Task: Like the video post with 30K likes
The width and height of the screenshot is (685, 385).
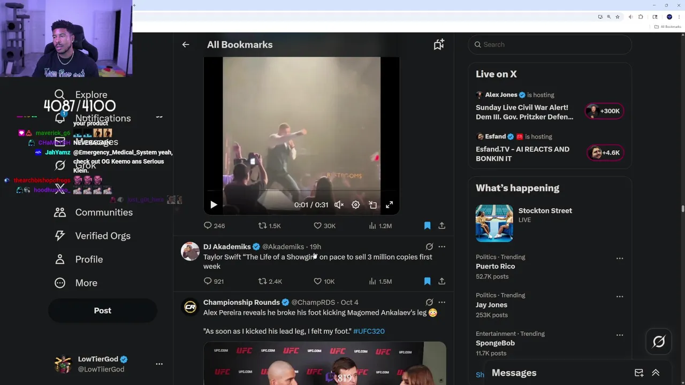Action: (x=324, y=226)
